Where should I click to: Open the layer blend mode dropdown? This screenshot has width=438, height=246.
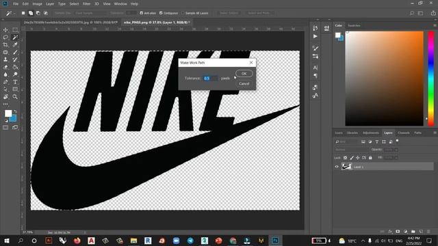tap(351, 150)
